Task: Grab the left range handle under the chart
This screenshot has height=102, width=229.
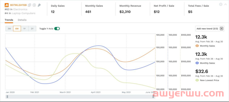Action: point(7,97)
